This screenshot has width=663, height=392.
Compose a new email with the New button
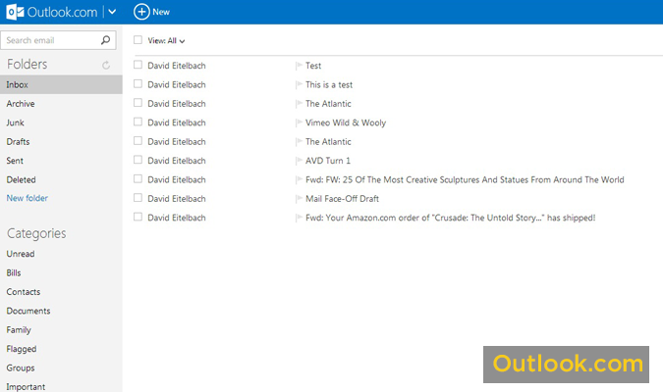pyautogui.click(x=152, y=12)
